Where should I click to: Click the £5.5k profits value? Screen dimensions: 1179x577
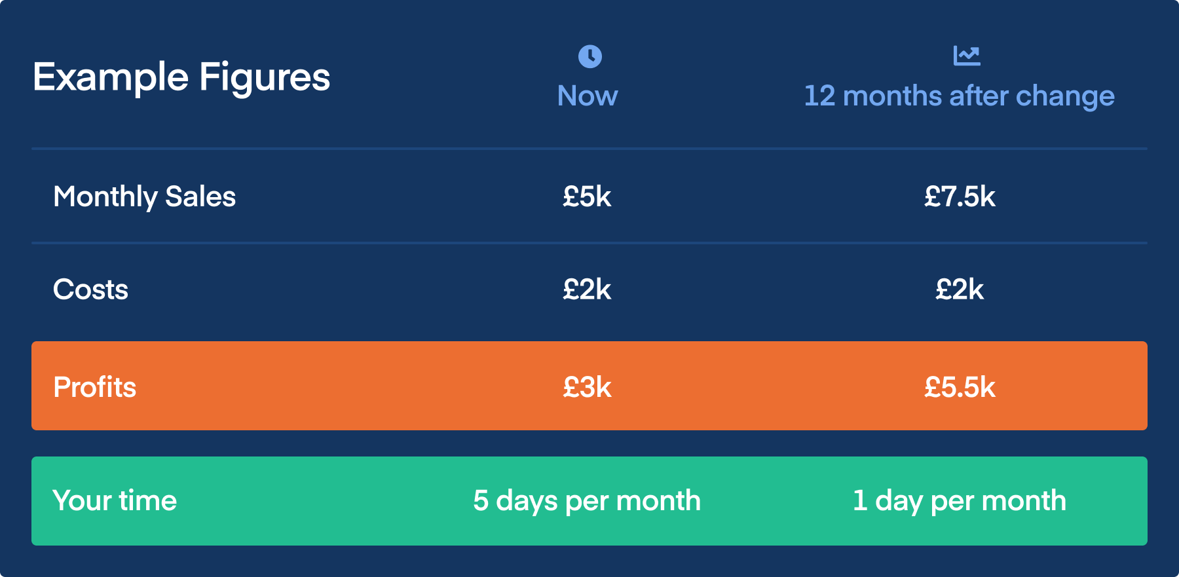pos(960,387)
